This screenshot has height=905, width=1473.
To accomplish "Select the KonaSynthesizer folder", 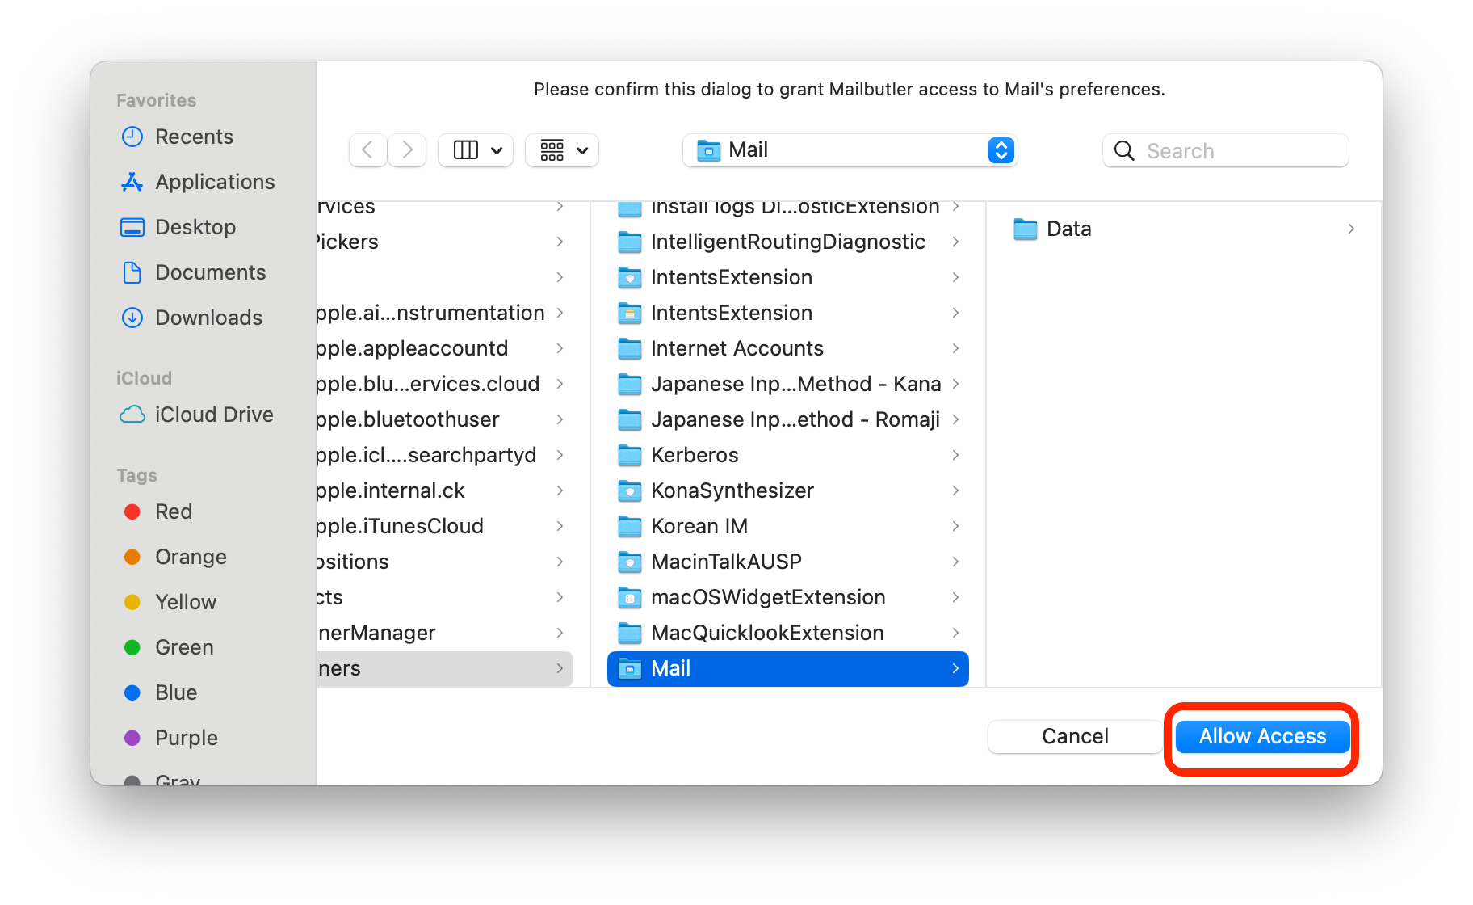I will [788, 490].
